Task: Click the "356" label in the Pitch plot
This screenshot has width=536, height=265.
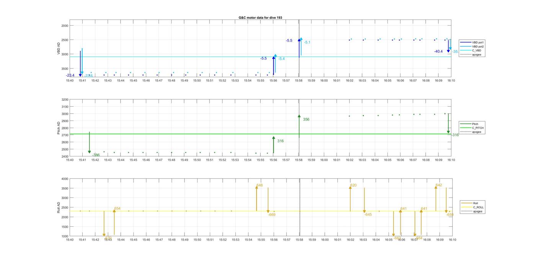Action: click(306, 119)
